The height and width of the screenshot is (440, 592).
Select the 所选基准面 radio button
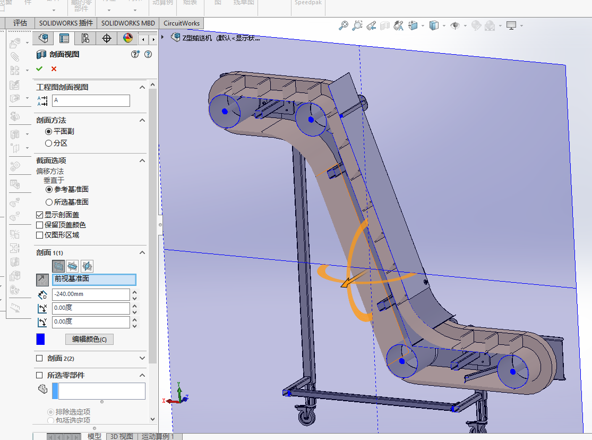(49, 202)
